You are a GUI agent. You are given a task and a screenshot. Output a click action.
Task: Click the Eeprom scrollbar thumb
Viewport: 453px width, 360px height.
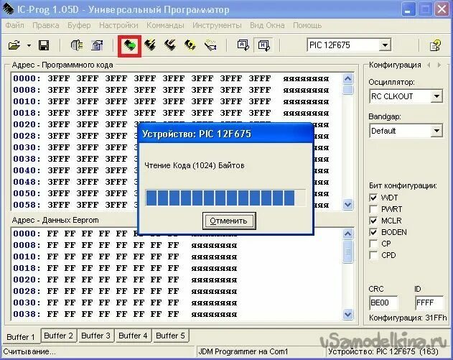click(348, 251)
